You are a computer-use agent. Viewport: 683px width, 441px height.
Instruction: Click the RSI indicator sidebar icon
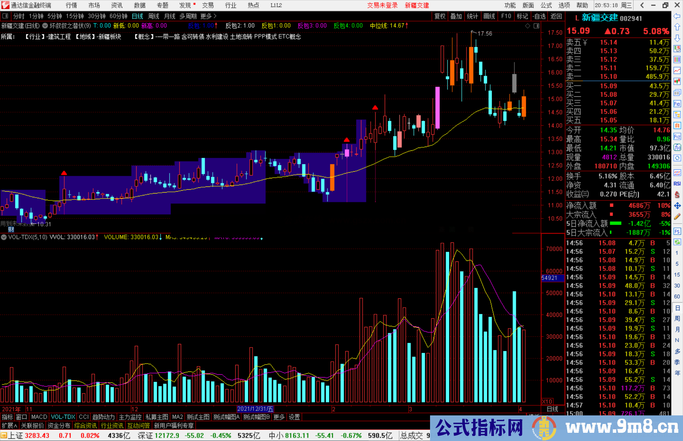tap(677, 184)
